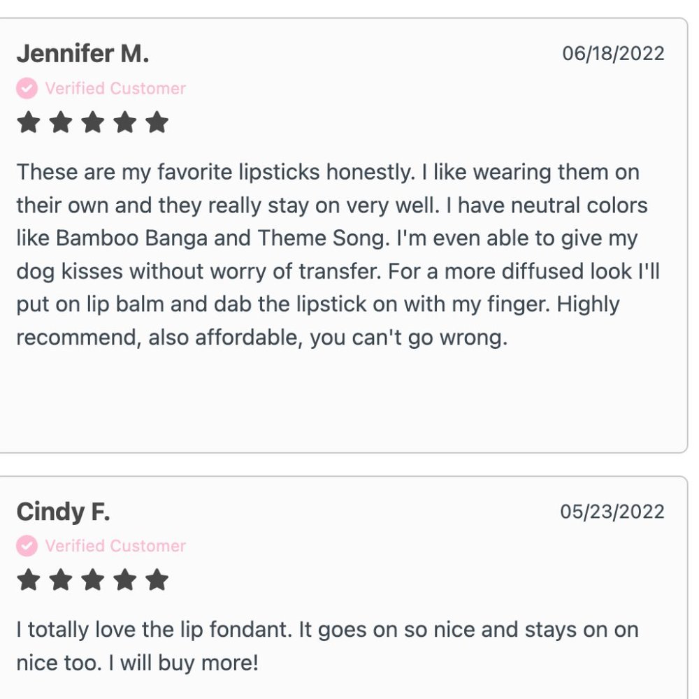Click the verified checkmark icon under Jennifer M.
Viewport: 699px width, 699px height.
27,89
